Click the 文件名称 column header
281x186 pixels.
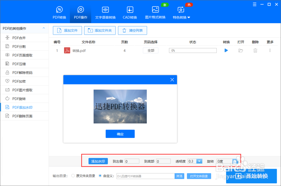(88, 42)
